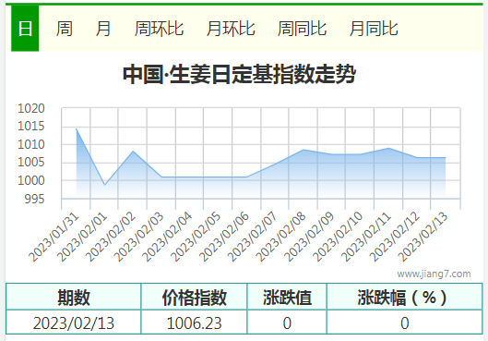The image size is (488, 341).
Task: Switch to the 周 weekly tab
Action: click(x=65, y=29)
